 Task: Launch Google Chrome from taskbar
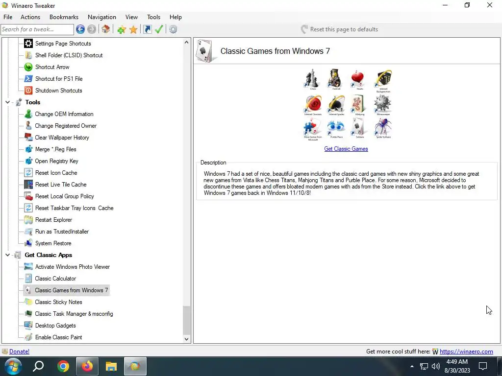coord(63,366)
